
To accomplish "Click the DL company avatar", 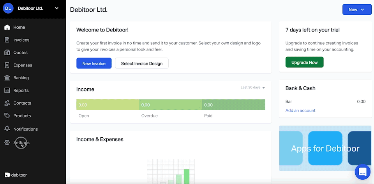I will tap(8, 8).
